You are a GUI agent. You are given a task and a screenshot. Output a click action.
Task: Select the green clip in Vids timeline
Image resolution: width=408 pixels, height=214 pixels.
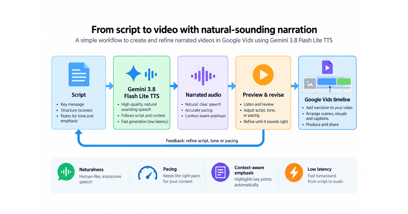tap(344, 82)
